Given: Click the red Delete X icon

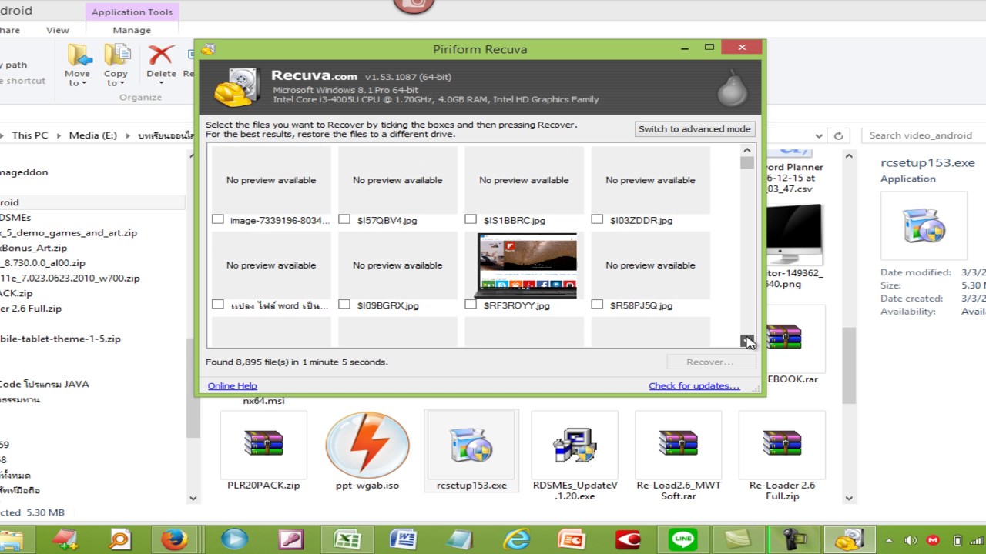Looking at the screenshot, I should (161, 55).
